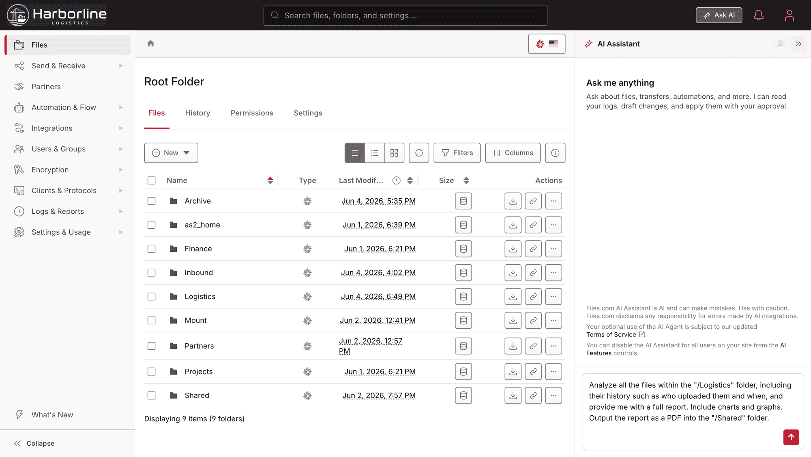The height and width of the screenshot is (457, 811).
Task: Switch to the Permissions tab
Action: 252,113
